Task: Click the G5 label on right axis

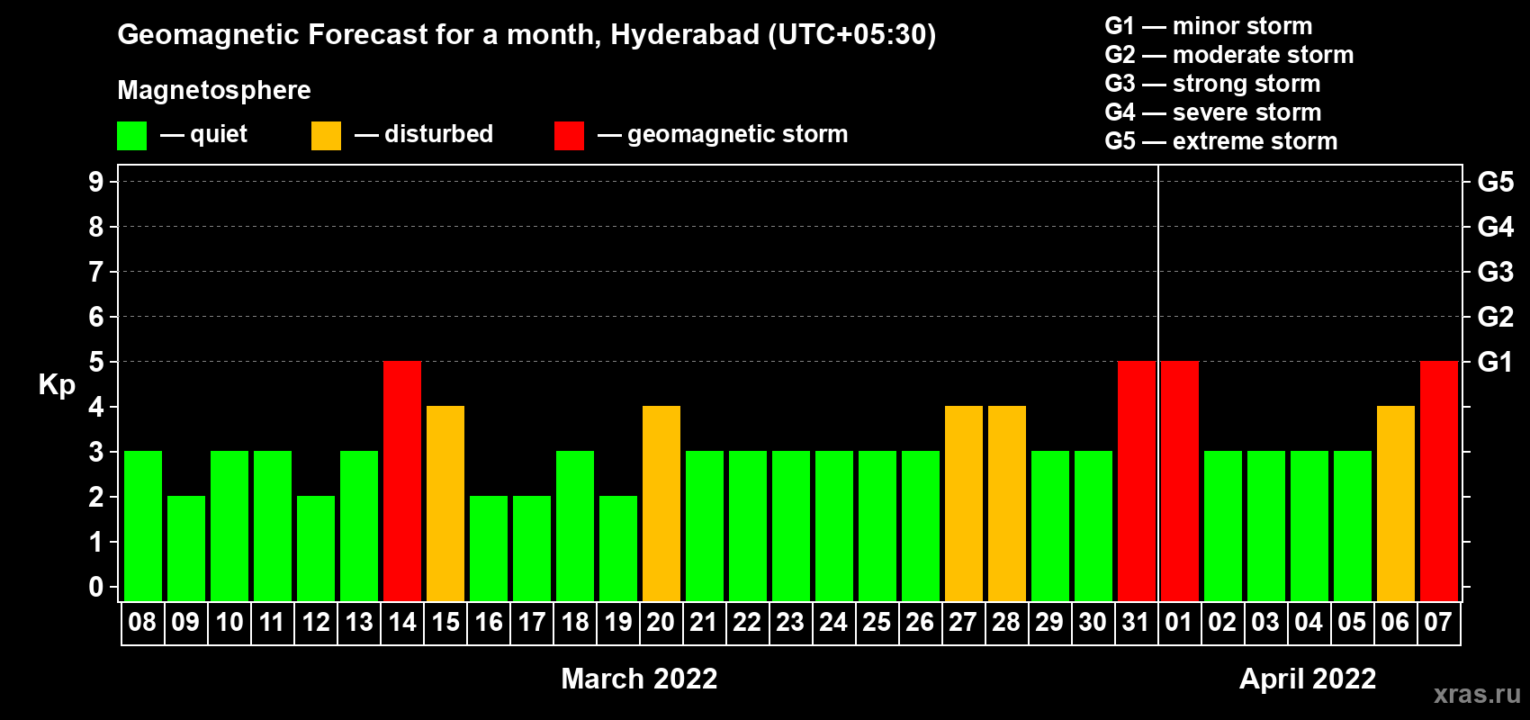Action: 1495,182
